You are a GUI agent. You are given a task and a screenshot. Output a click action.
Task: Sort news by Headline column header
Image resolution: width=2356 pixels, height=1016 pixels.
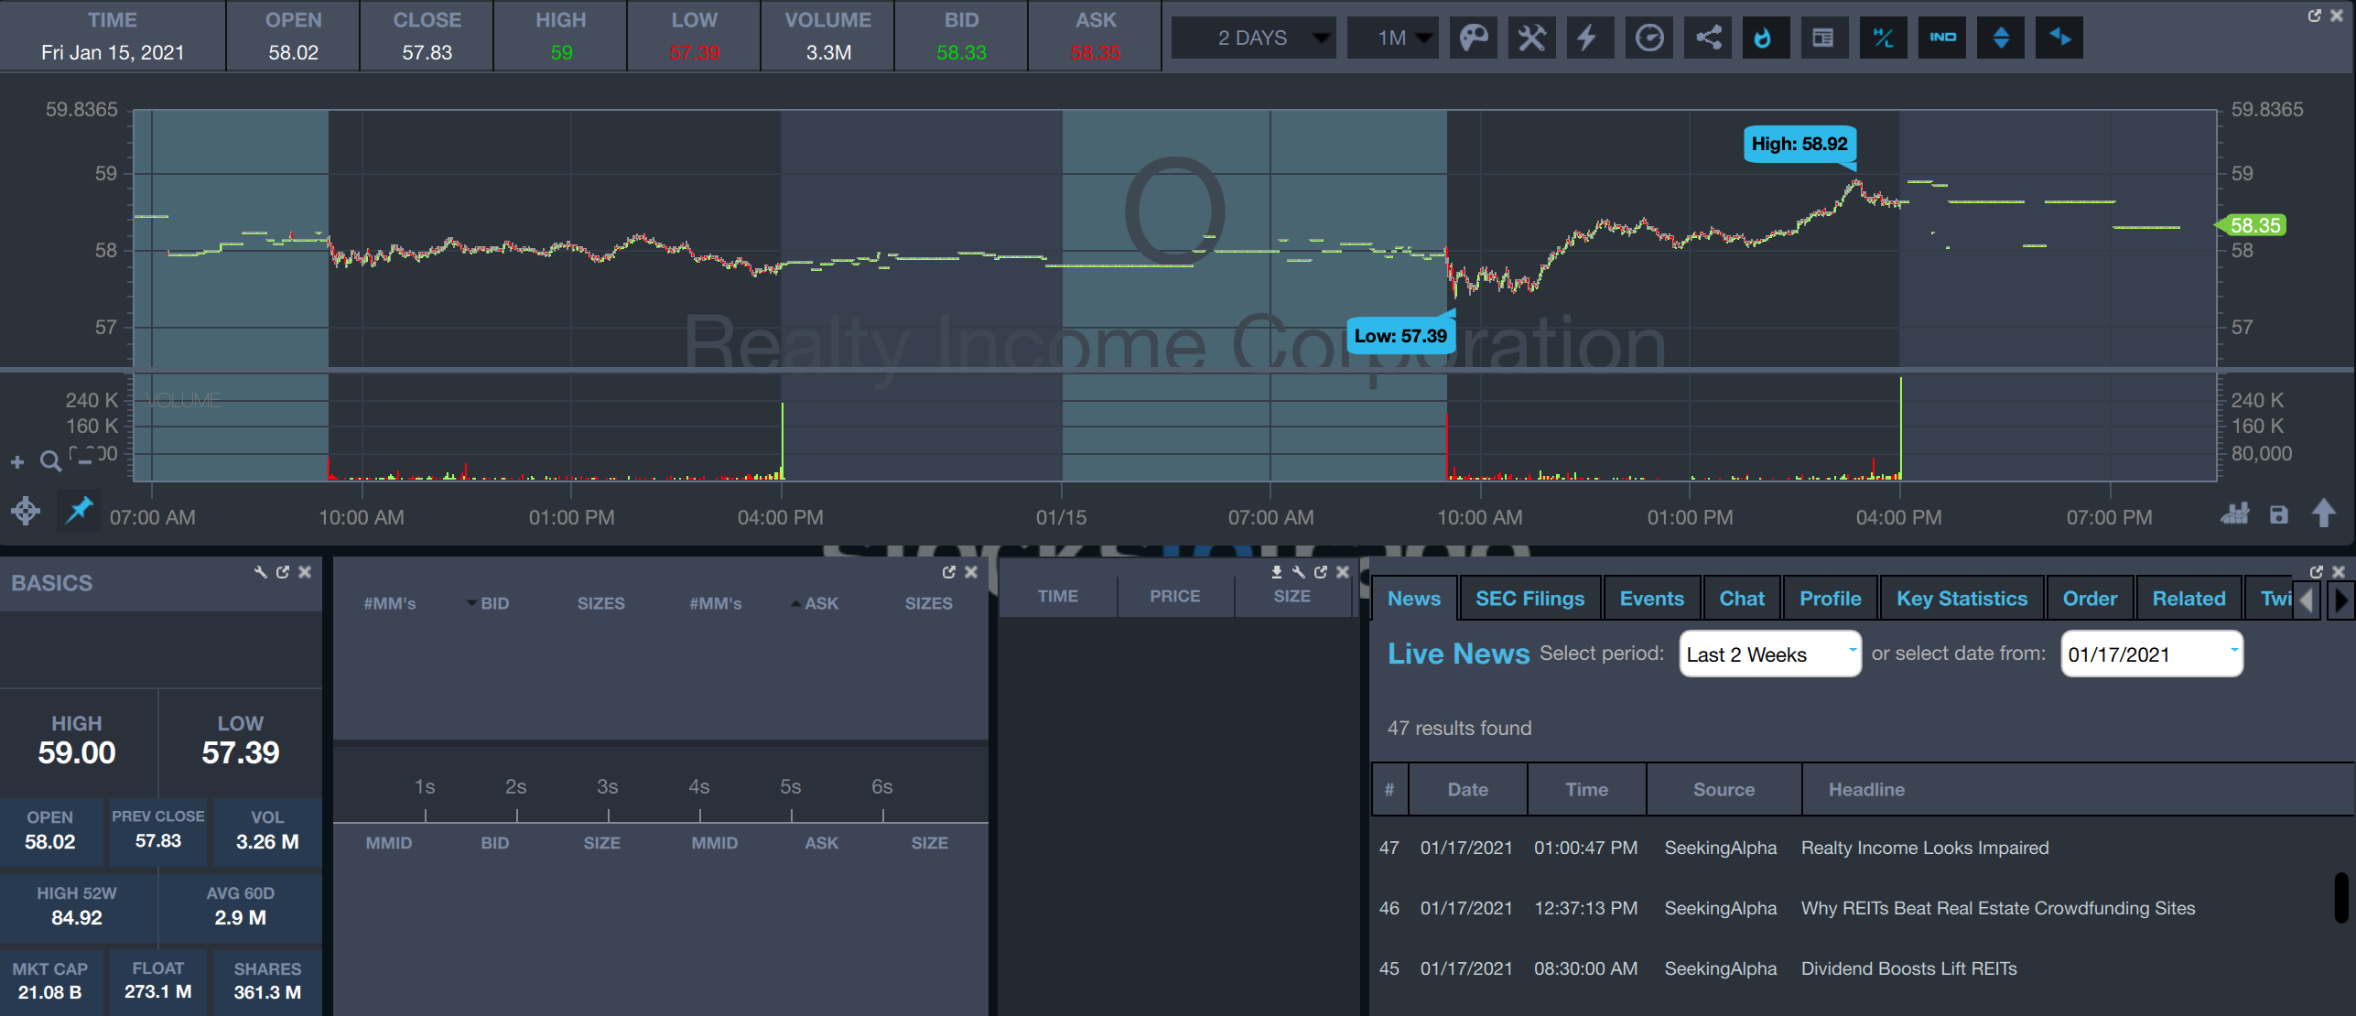click(x=1867, y=789)
